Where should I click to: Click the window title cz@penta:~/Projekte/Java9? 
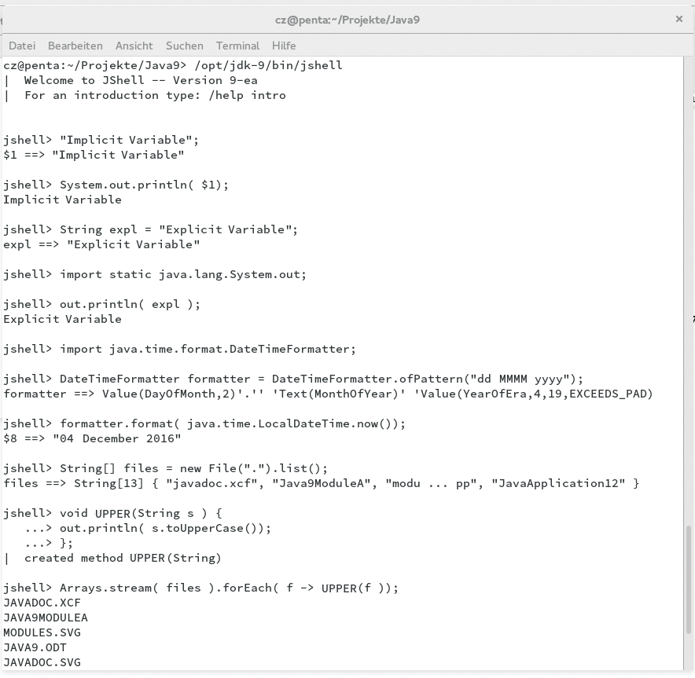point(347,20)
